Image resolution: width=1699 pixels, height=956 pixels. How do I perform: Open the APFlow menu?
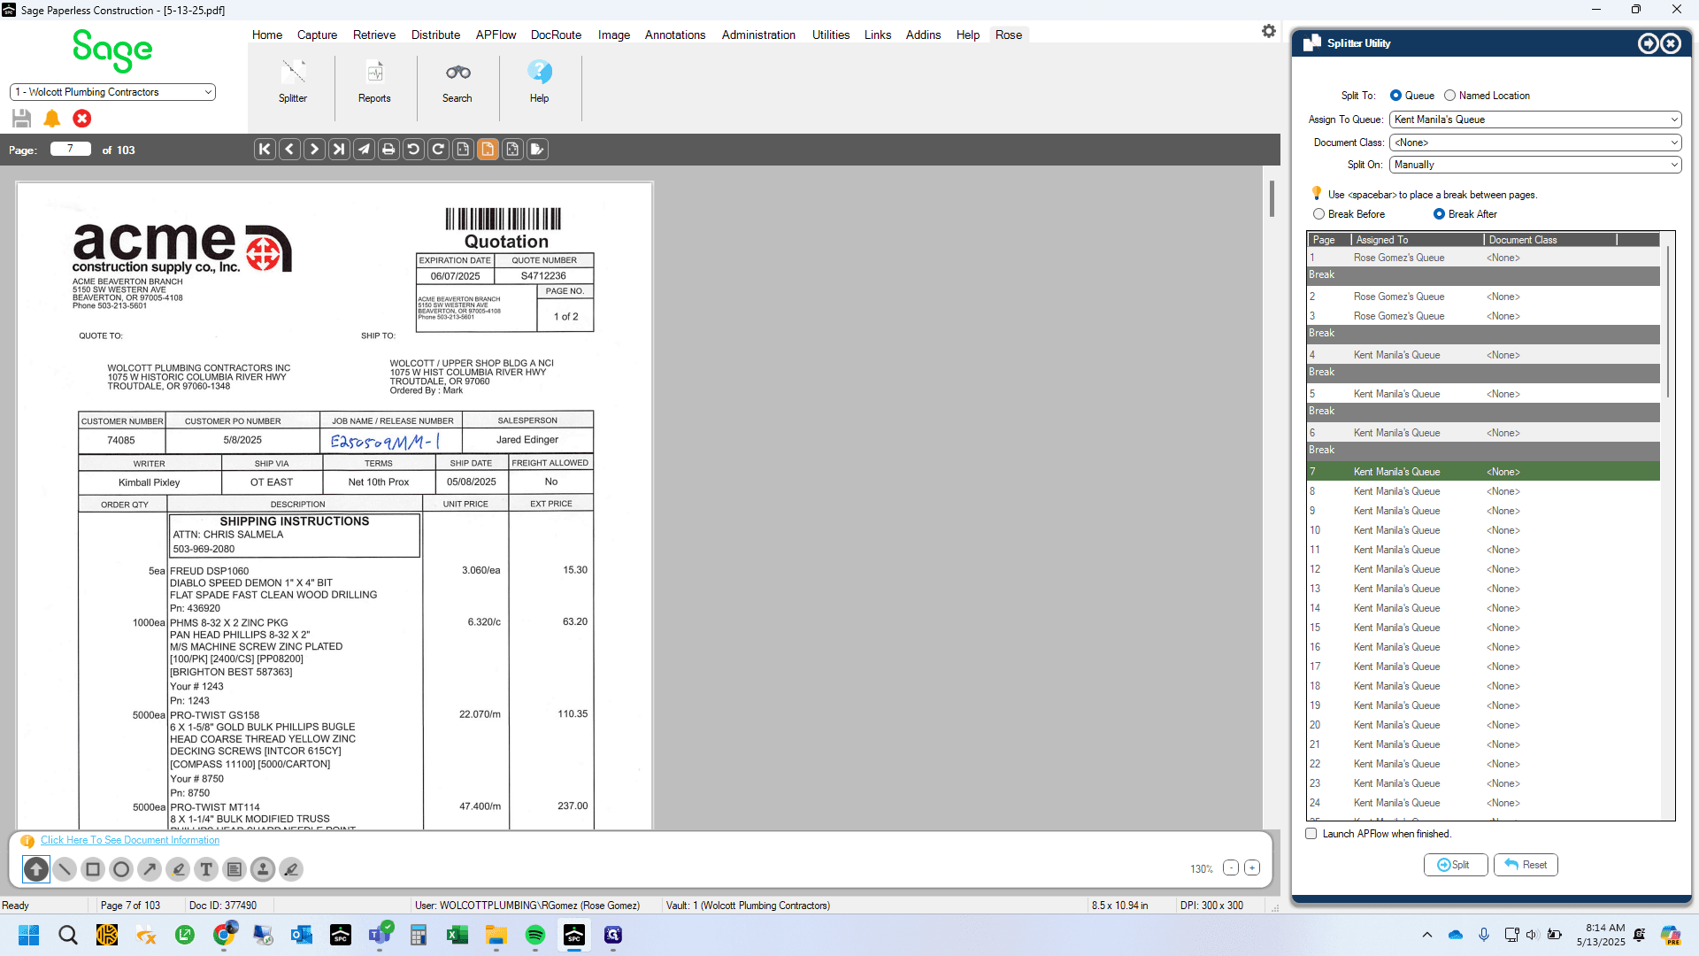point(496,35)
